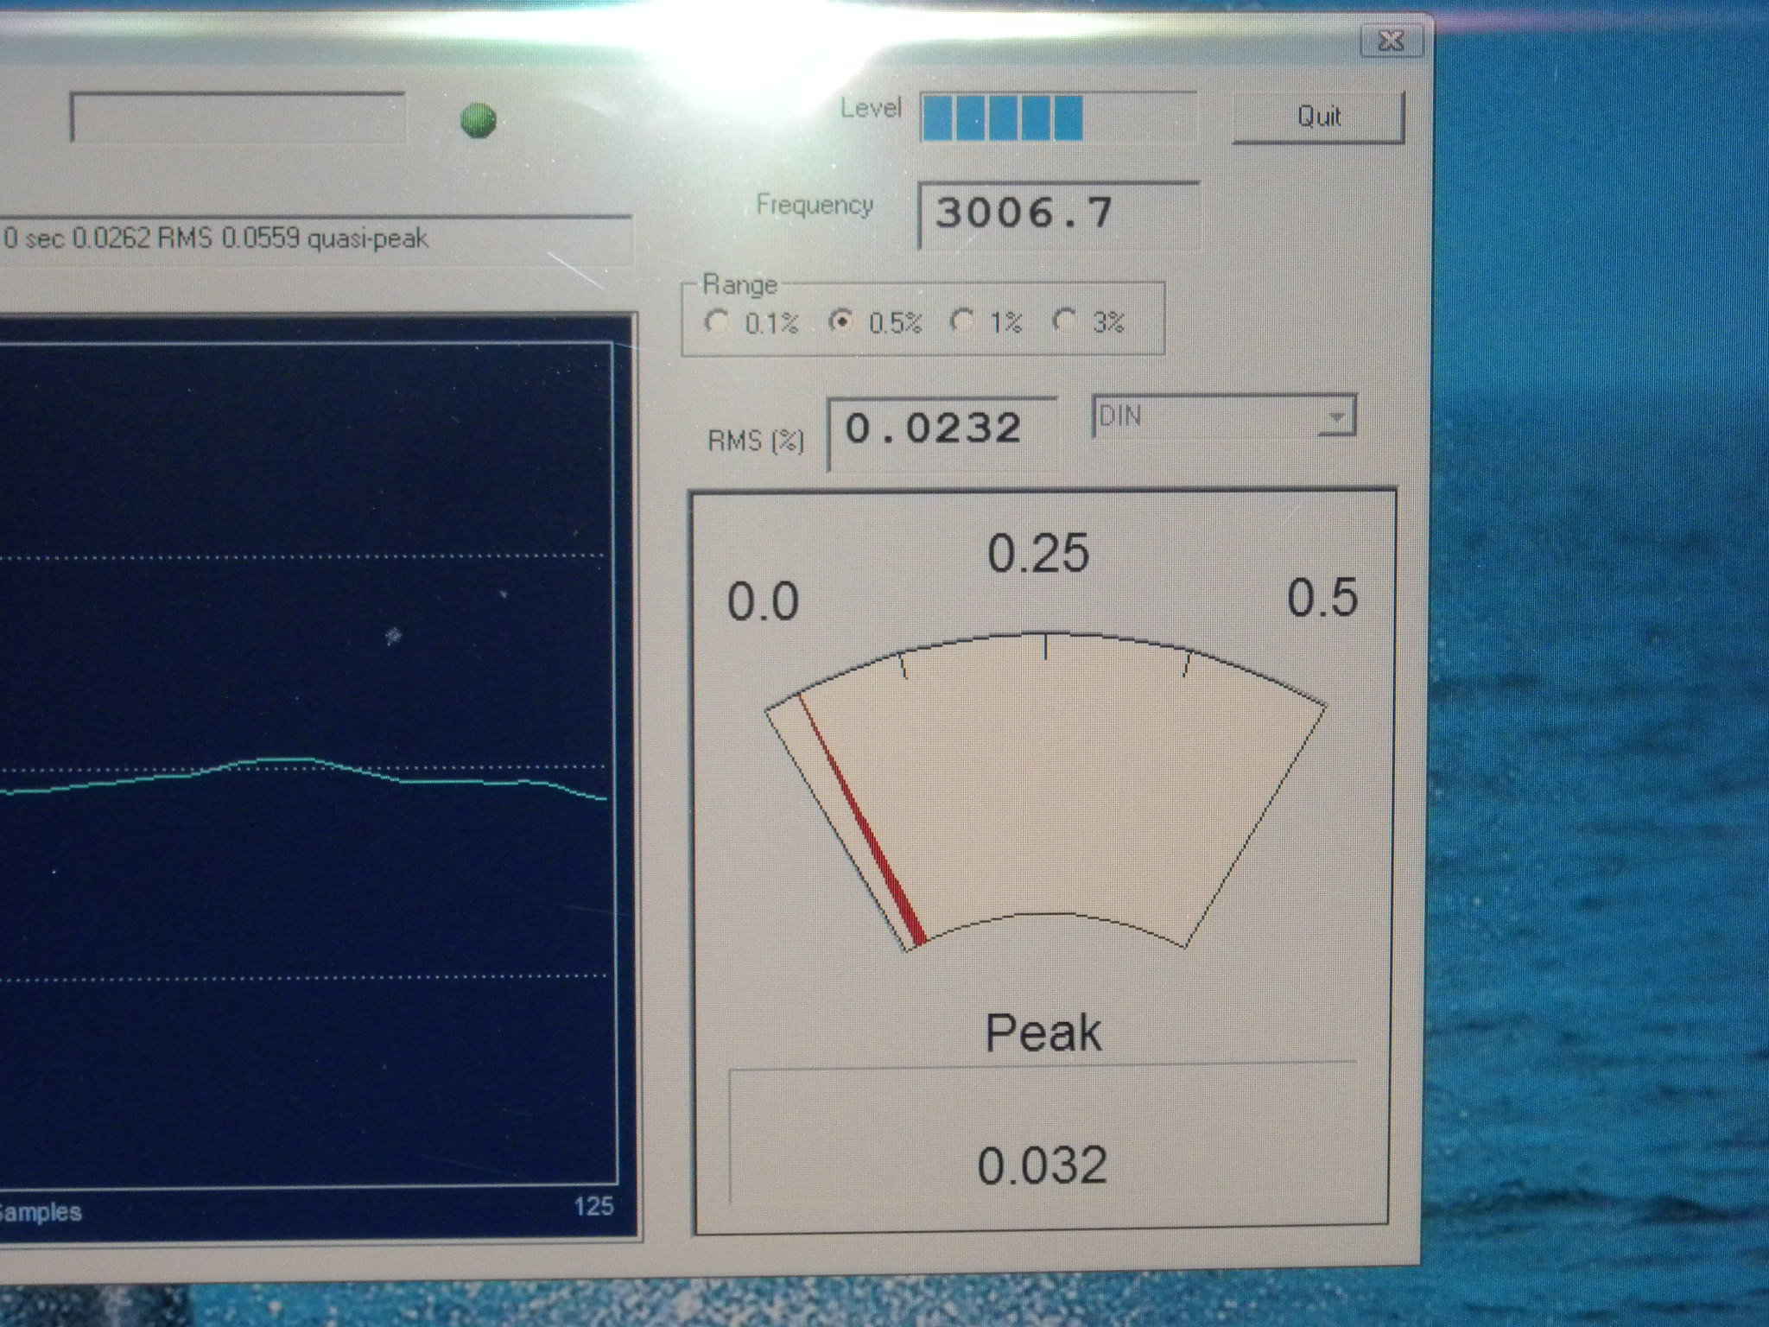The image size is (1769, 1327).
Task: Open the DIN weighting dropdown
Action: pos(1209,417)
